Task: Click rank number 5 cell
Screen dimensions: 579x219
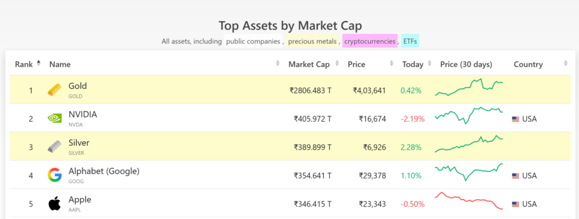Action: tap(31, 204)
